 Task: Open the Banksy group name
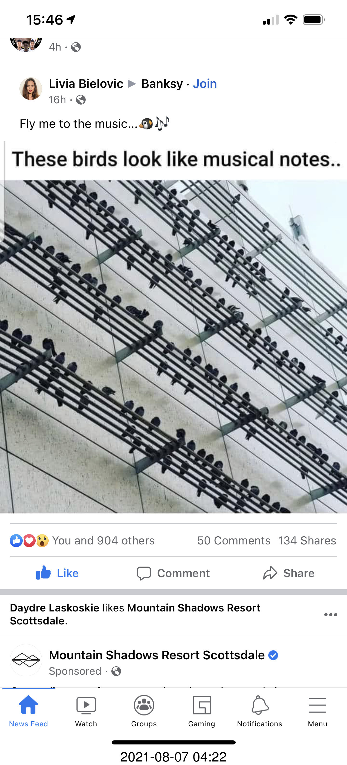click(162, 84)
